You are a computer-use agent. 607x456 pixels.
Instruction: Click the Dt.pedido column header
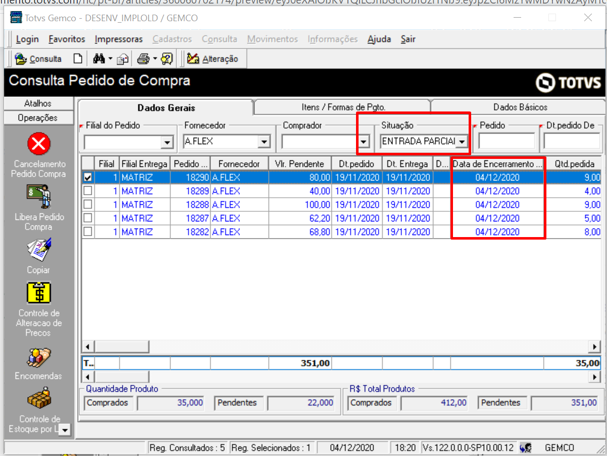(x=357, y=164)
